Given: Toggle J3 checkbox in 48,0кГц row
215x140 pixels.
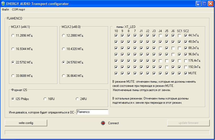Looking at the screenshot, I should 154,42.
